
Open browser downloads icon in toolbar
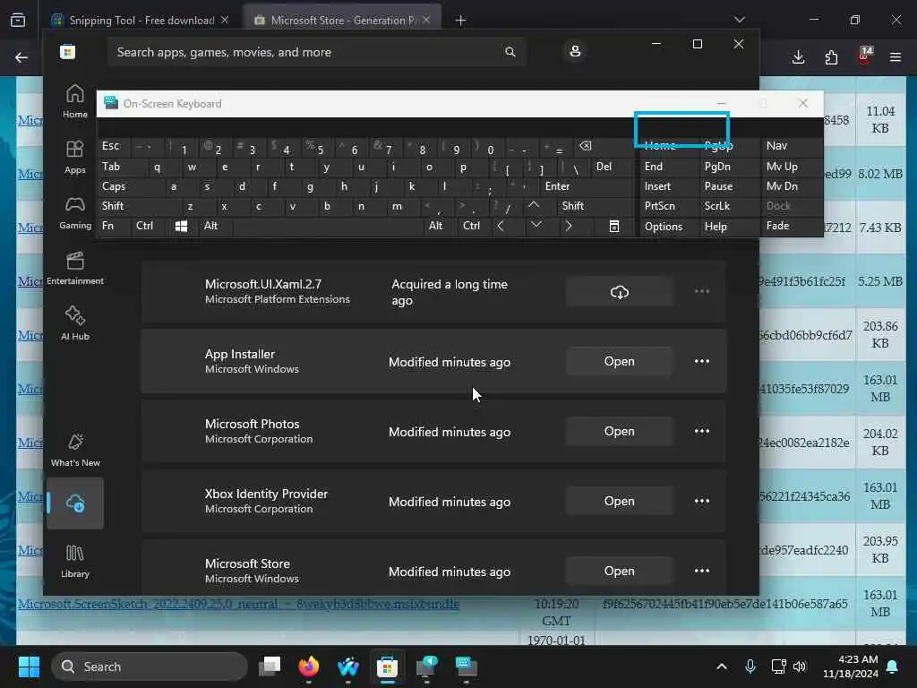pyautogui.click(x=798, y=57)
